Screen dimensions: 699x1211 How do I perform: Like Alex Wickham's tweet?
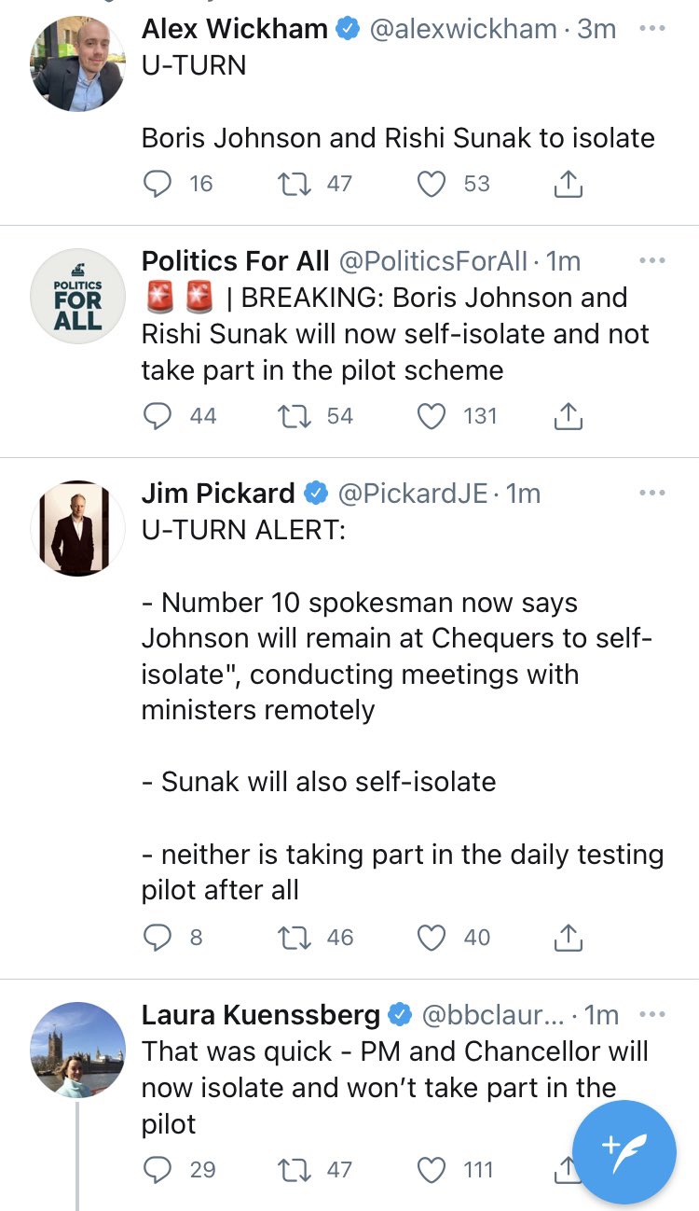(x=431, y=184)
